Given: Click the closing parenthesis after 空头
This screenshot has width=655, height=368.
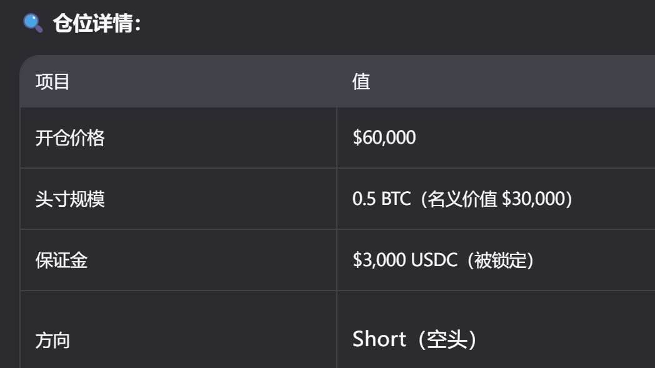Looking at the screenshot, I should click(x=472, y=339).
